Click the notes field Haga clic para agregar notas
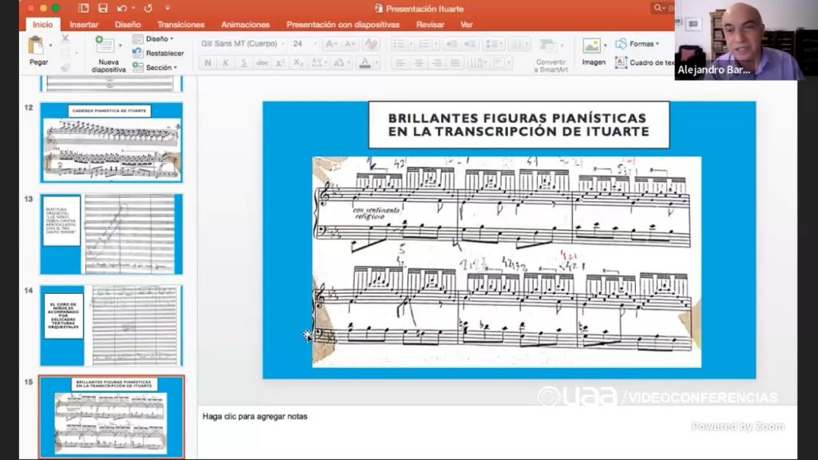This screenshot has height=460, width=818. click(x=497, y=431)
